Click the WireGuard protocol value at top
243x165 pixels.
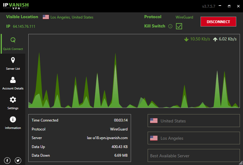184,17
